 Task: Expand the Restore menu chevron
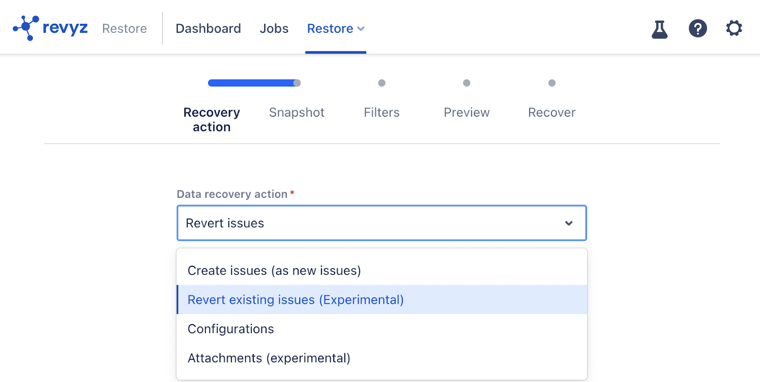click(x=361, y=29)
